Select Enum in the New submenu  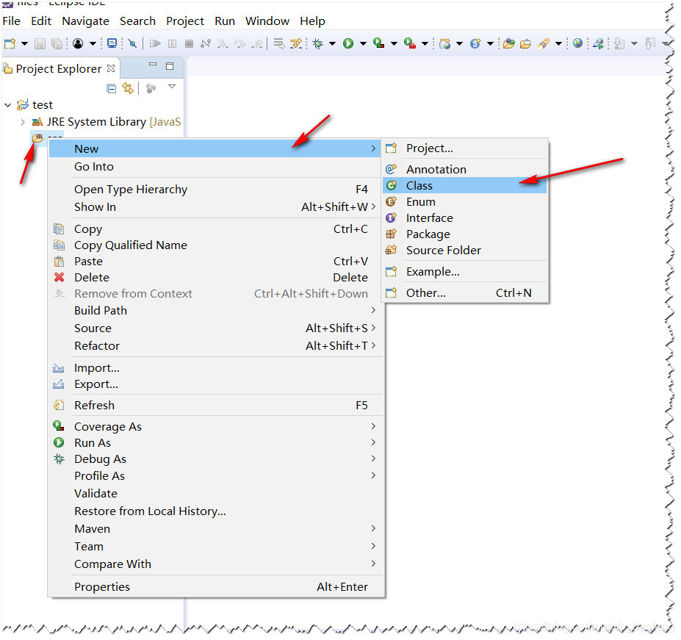(x=465, y=202)
